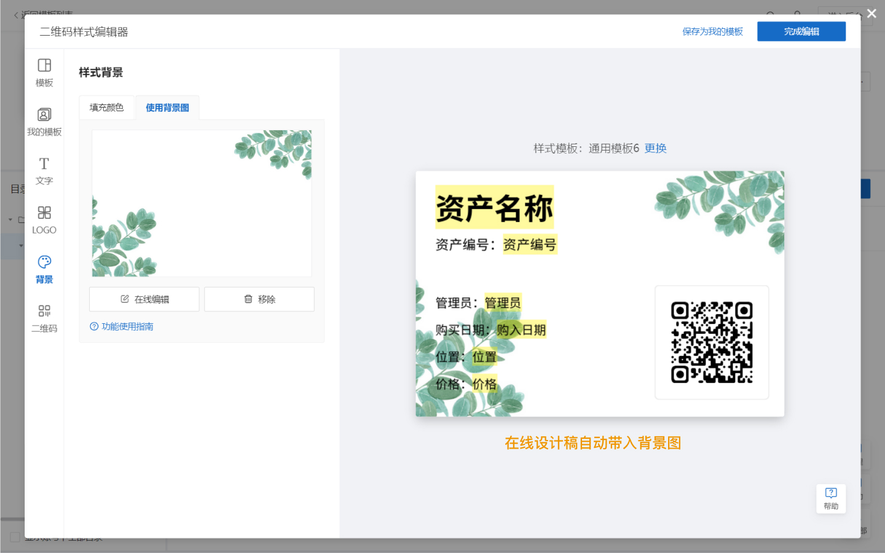Screen dimensions: 885x553
Task: Click the 在线设计稿自动带入背景图 caption
Action: (593, 443)
